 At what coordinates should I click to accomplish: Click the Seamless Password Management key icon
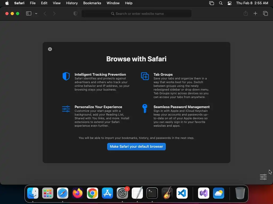pyautogui.click(x=145, y=108)
